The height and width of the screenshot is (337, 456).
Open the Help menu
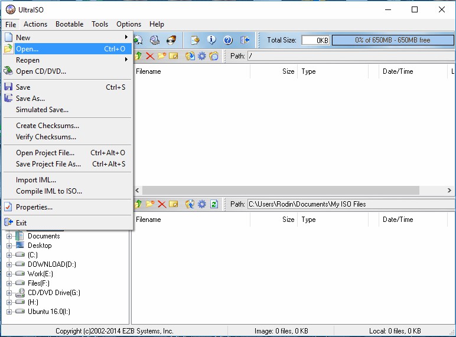coord(157,24)
